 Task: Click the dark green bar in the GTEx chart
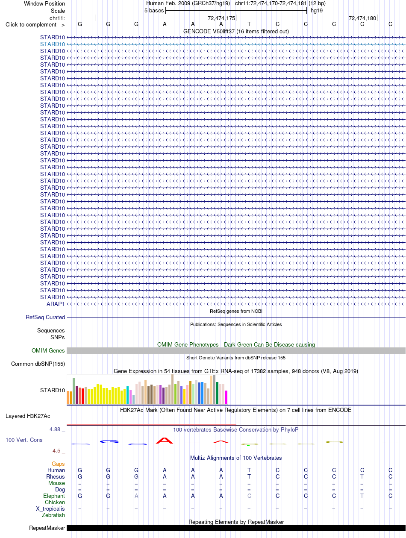click(x=218, y=393)
